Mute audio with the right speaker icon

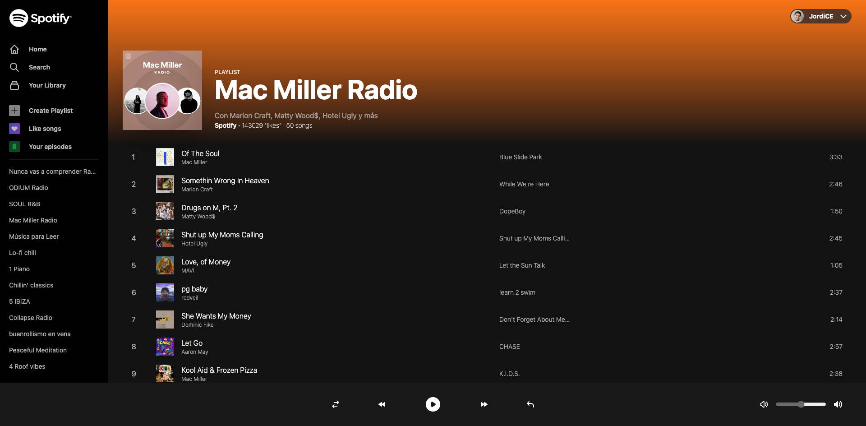click(838, 404)
